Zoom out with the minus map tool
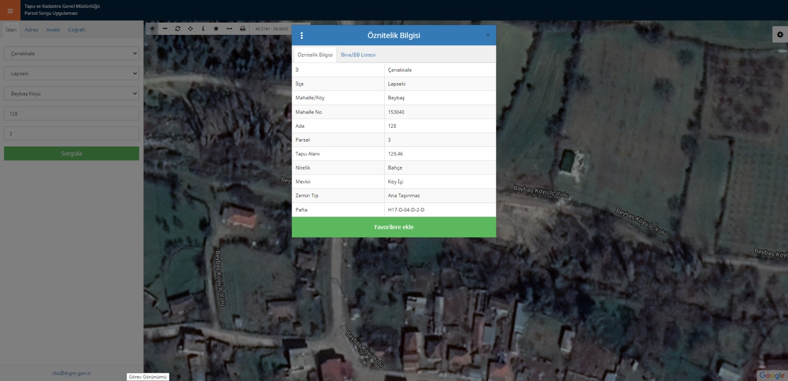 tap(165, 29)
